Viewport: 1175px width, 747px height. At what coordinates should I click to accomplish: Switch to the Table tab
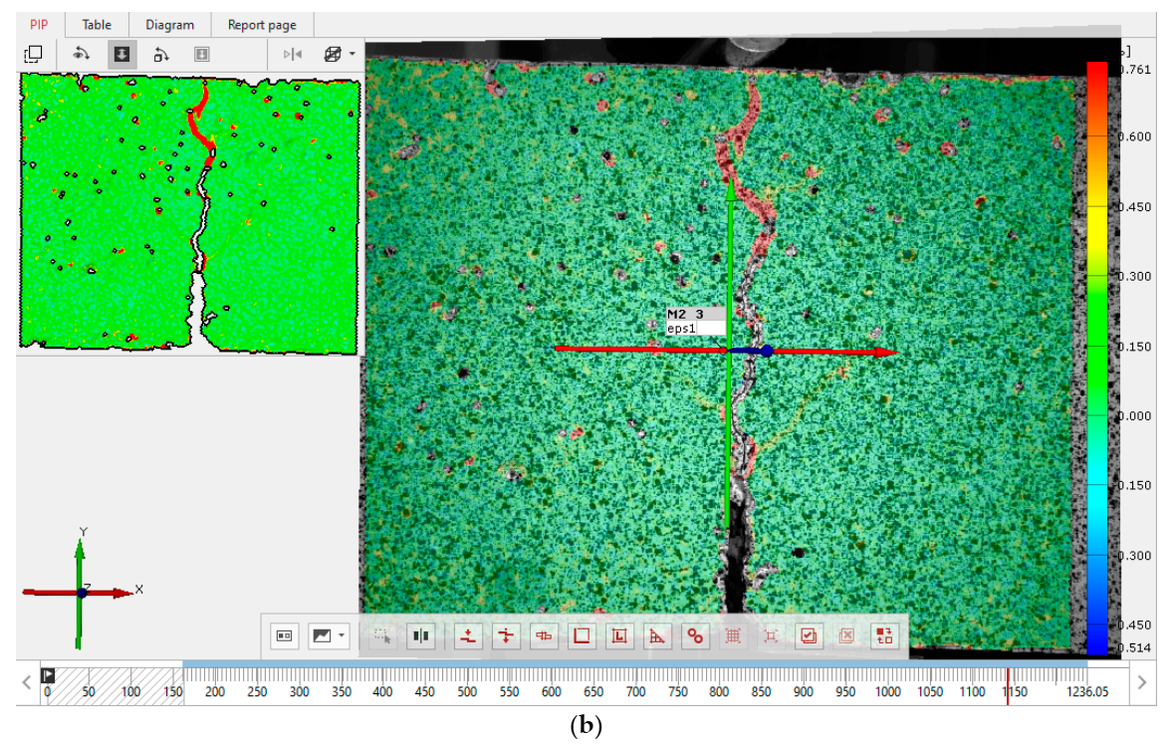pyautogui.click(x=97, y=25)
